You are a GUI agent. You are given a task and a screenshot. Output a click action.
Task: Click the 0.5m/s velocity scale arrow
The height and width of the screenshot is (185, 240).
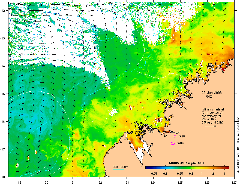pos(211,126)
